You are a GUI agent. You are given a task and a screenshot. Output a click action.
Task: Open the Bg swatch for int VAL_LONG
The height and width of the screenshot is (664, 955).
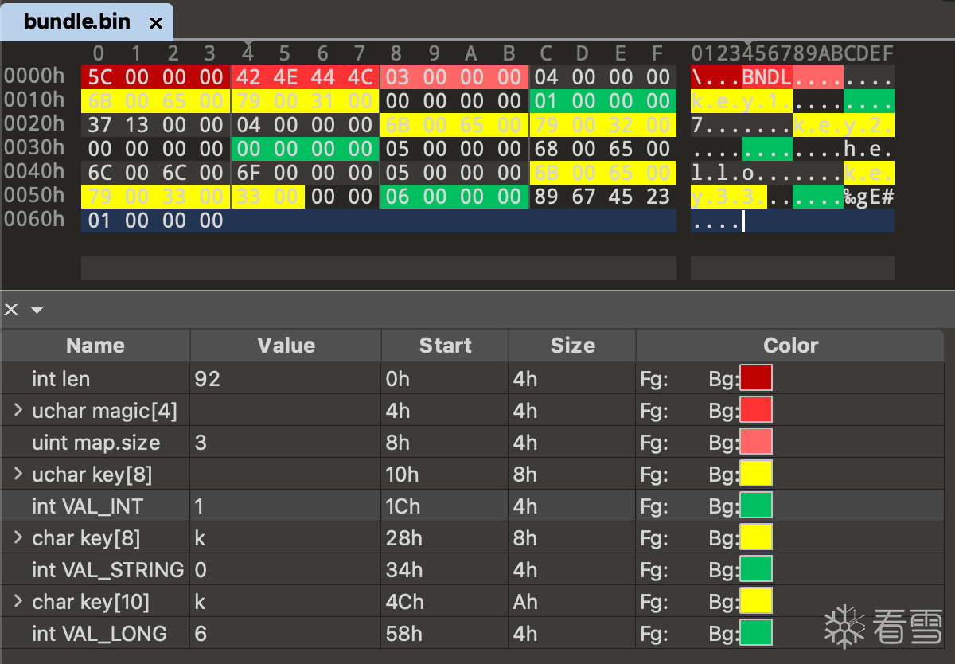[756, 633]
